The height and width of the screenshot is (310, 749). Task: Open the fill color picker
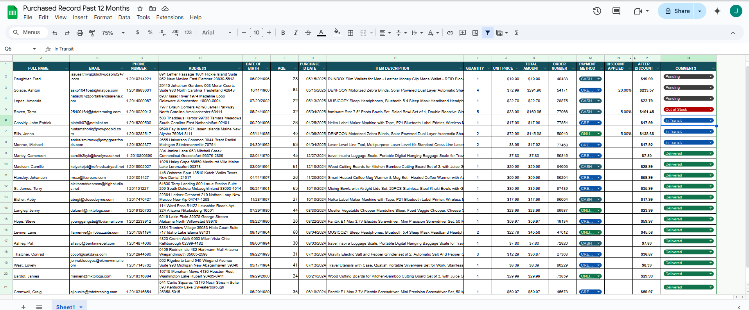(337, 32)
